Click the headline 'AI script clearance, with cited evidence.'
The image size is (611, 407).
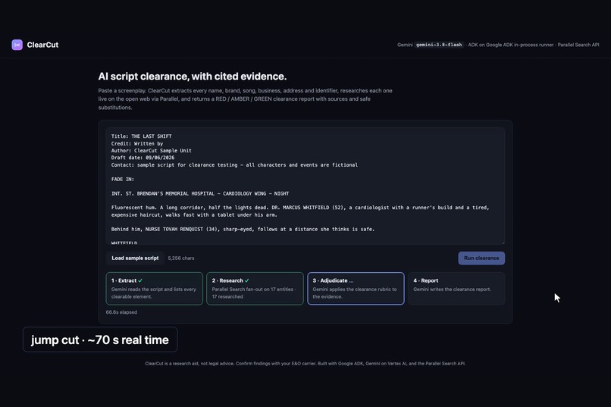pyautogui.click(x=192, y=77)
